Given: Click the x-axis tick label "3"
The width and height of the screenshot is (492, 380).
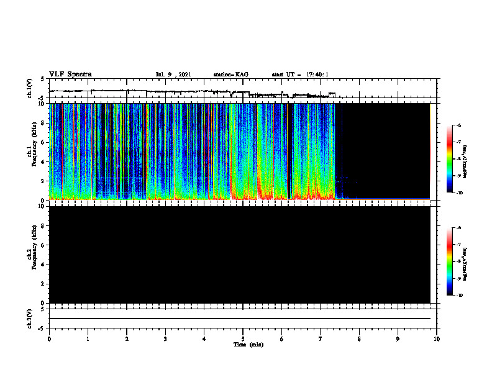Looking at the screenshot, I should 165,339.
